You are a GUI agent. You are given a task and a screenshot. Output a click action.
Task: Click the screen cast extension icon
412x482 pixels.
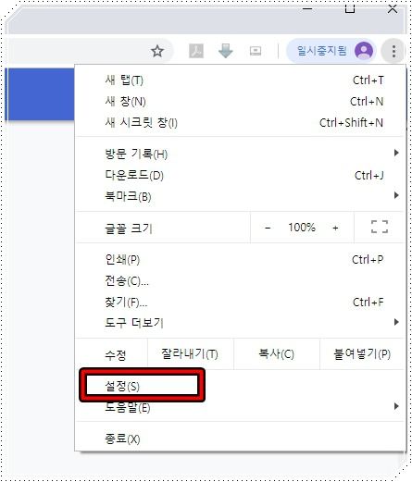[x=256, y=51]
